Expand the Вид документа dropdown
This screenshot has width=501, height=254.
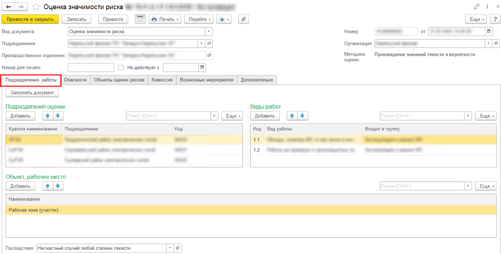(209, 31)
